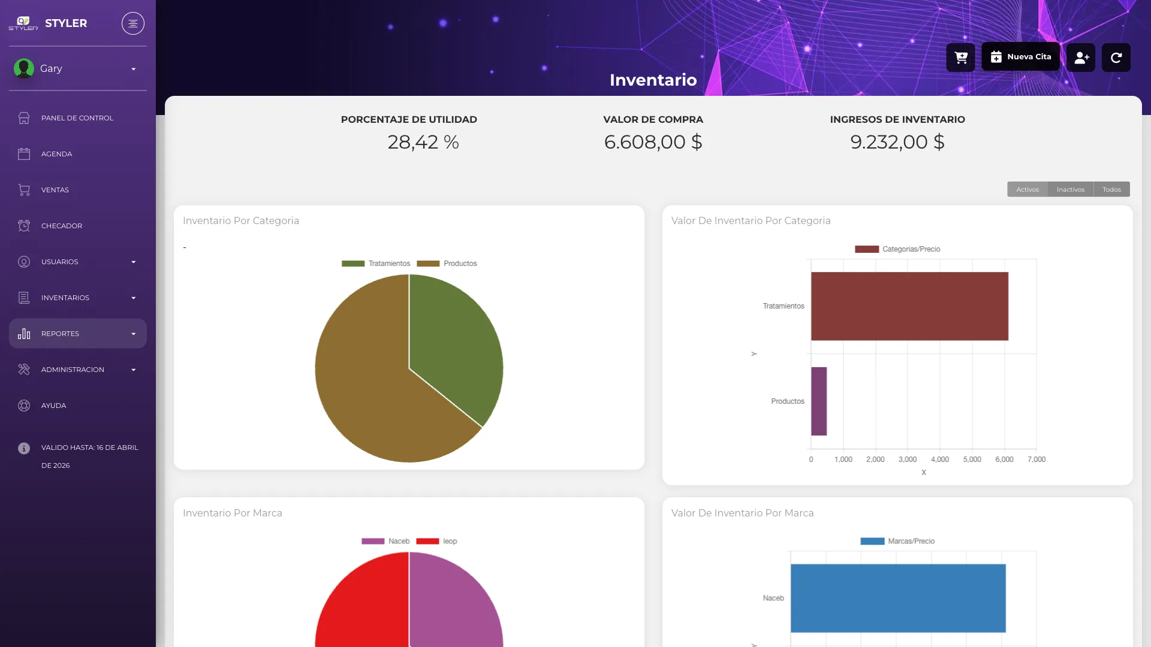Screen dimensions: 1151x647
Task: Click the Ingresos de Inventario value 9.232,00 $
Action: [897, 142]
